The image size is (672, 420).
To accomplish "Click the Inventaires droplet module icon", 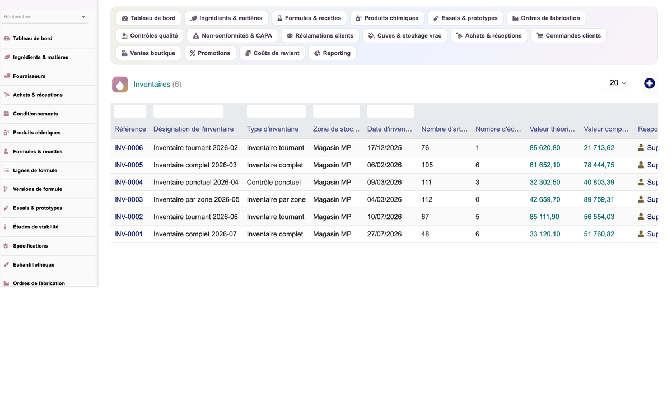I will [x=120, y=84].
